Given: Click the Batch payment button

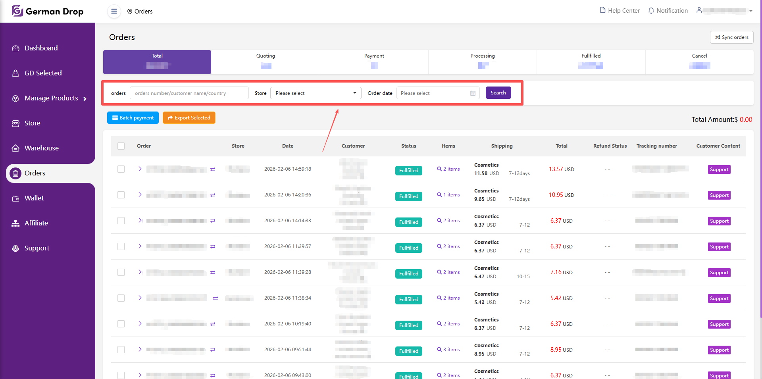Looking at the screenshot, I should click(133, 118).
